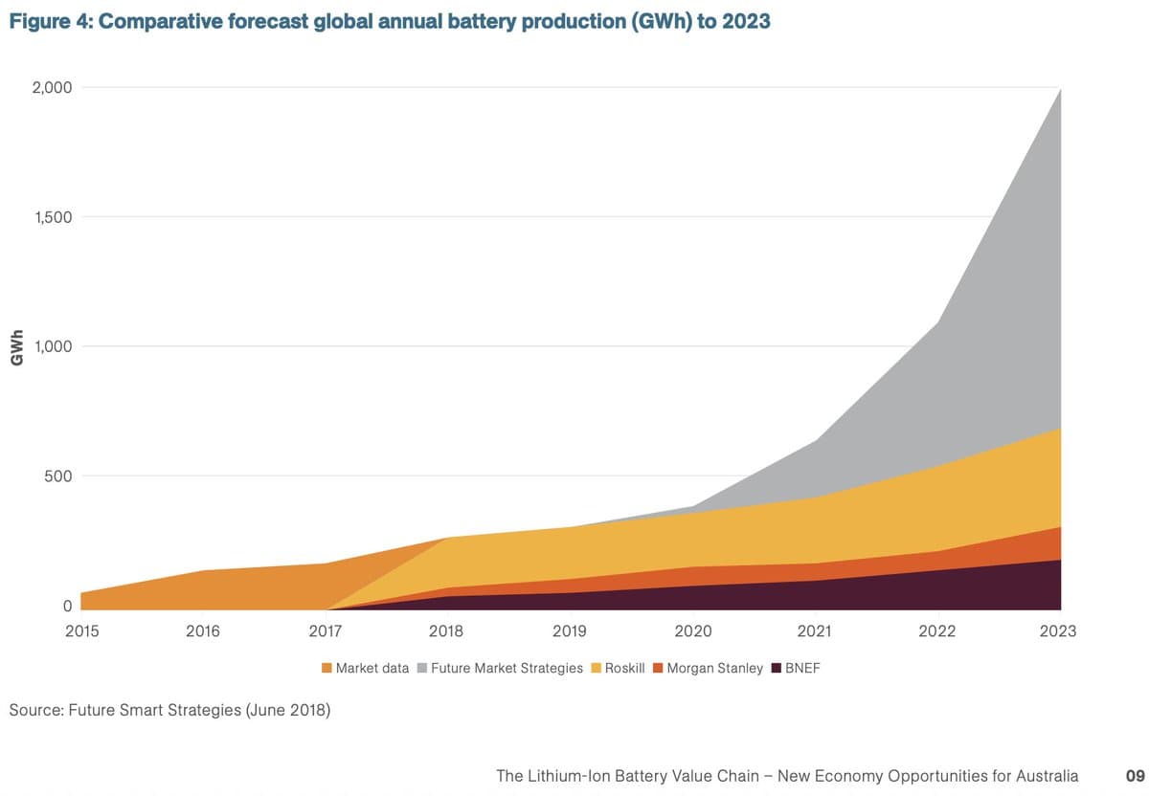Select the Market data legend swatch
Screen dimensions: 1149x796
click(325, 668)
